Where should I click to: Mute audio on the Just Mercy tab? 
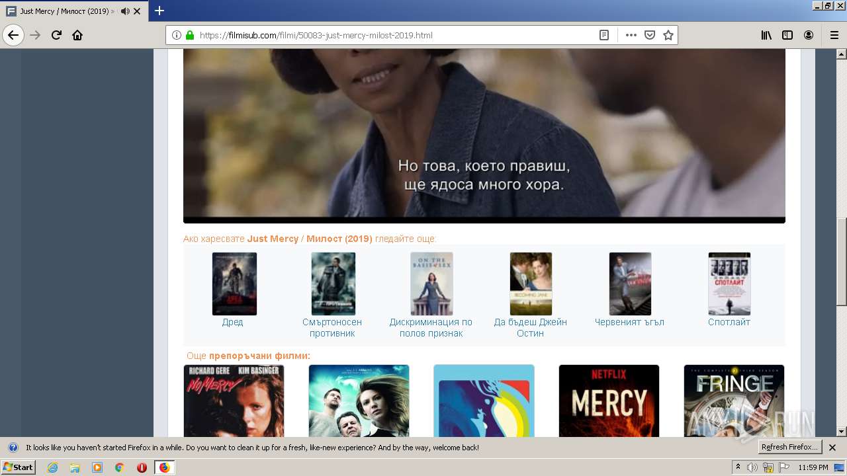125,11
